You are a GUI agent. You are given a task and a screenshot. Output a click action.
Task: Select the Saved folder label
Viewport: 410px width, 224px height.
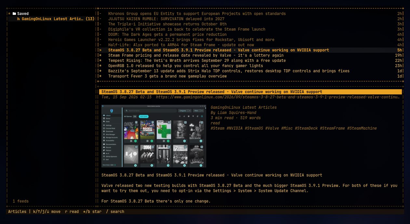(23, 14)
